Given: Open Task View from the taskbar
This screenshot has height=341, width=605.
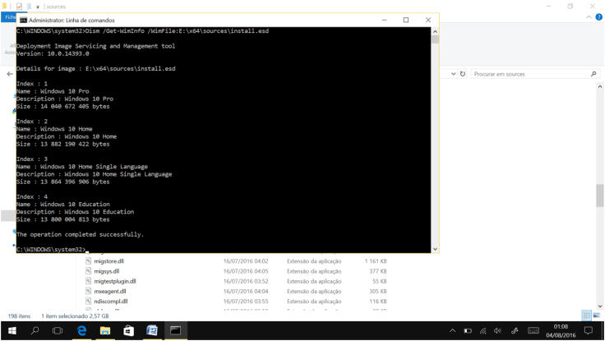Looking at the screenshot, I should pyautogui.click(x=58, y=330).
